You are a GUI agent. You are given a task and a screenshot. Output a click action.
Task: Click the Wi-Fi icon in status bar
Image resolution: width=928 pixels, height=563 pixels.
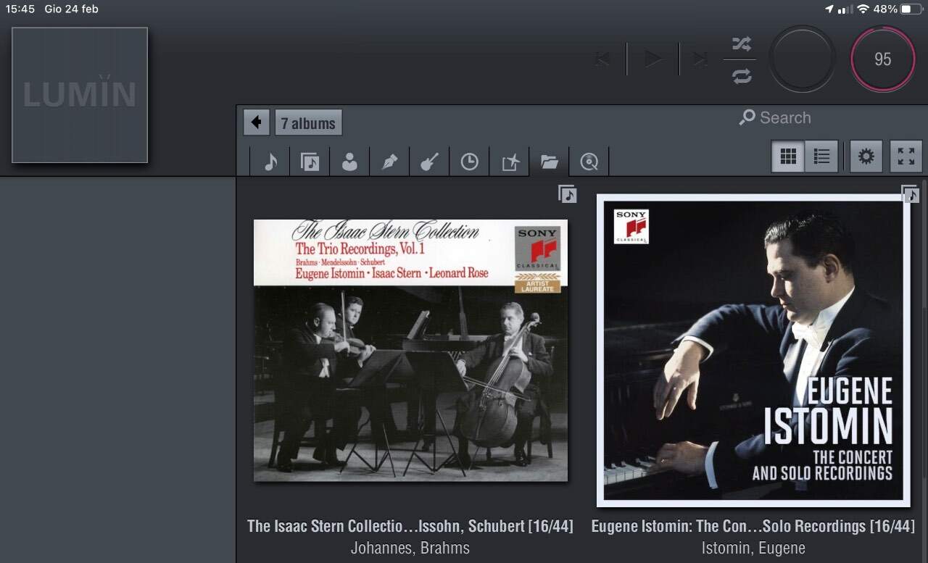(x=863, y=9)
